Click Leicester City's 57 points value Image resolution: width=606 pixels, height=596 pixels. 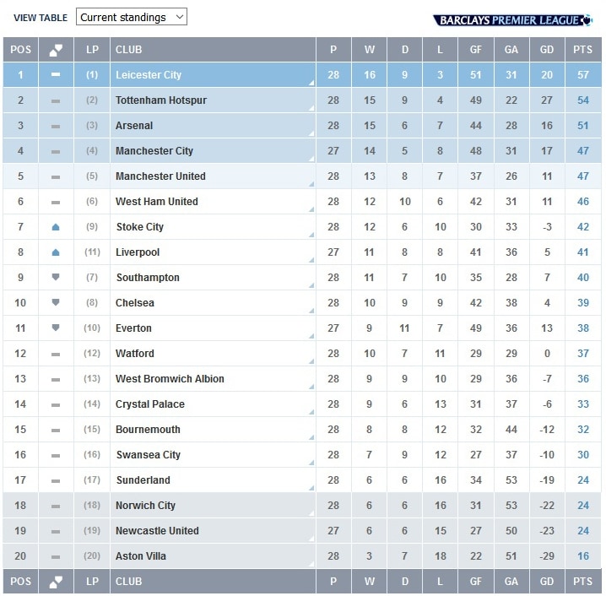pyautogui.click(x=583, y=75)
